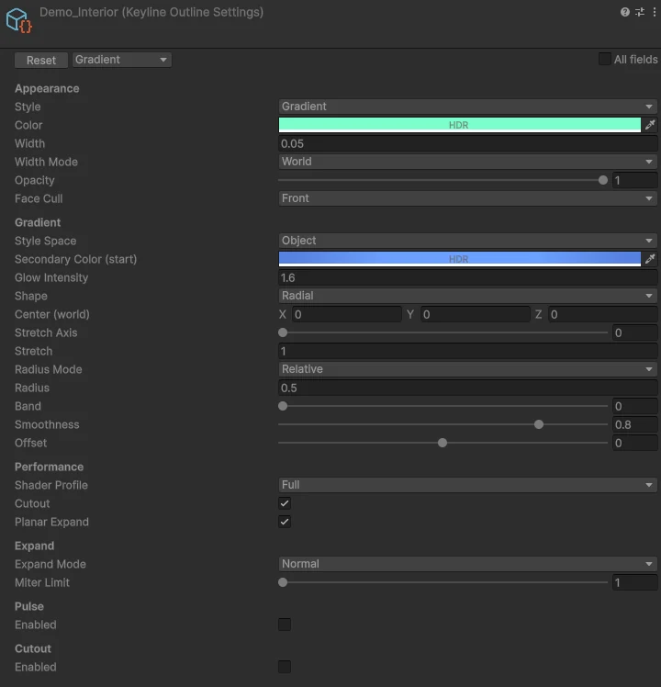Uncheck the Performance Cutout checkbox
Screen dimensions: 661x687
(x=285, y=503)
